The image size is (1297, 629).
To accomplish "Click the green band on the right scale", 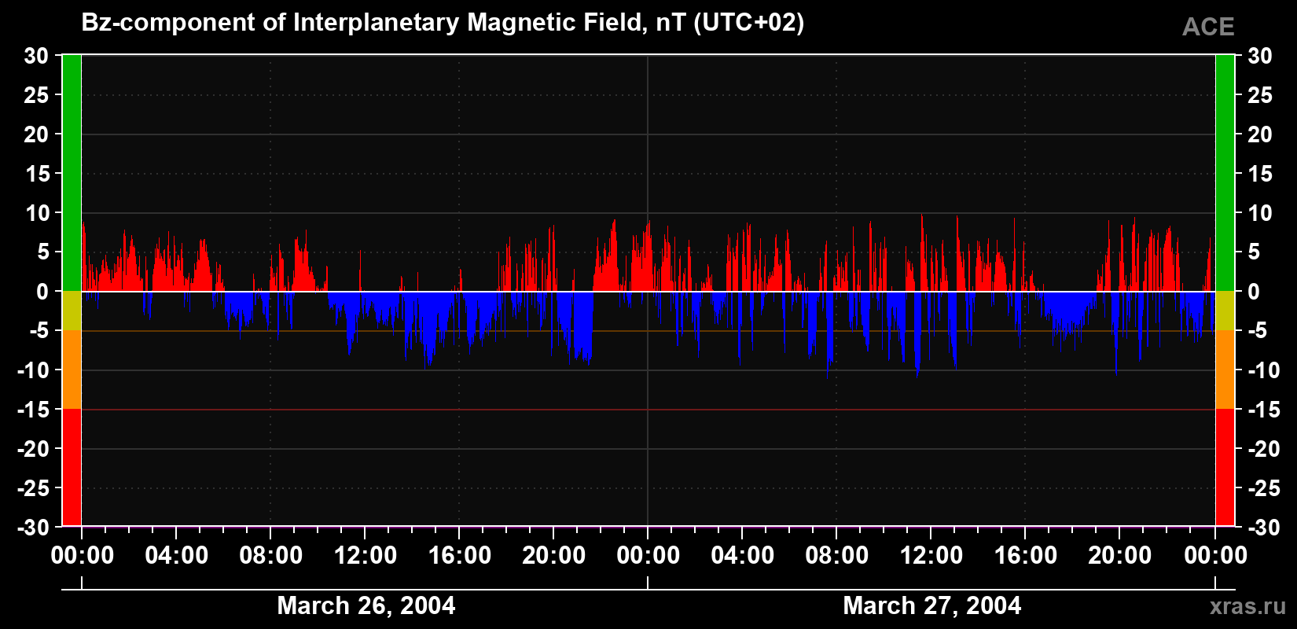I will tap(1225, 173).
